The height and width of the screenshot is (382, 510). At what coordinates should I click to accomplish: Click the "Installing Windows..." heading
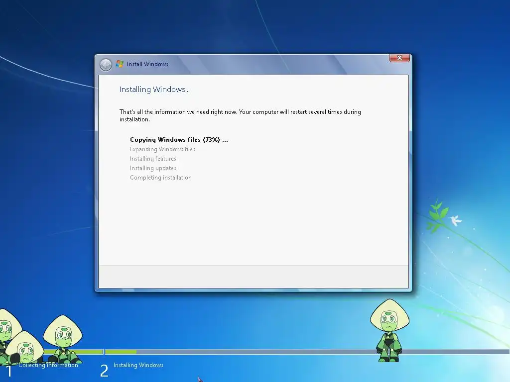tap(154, 90)
